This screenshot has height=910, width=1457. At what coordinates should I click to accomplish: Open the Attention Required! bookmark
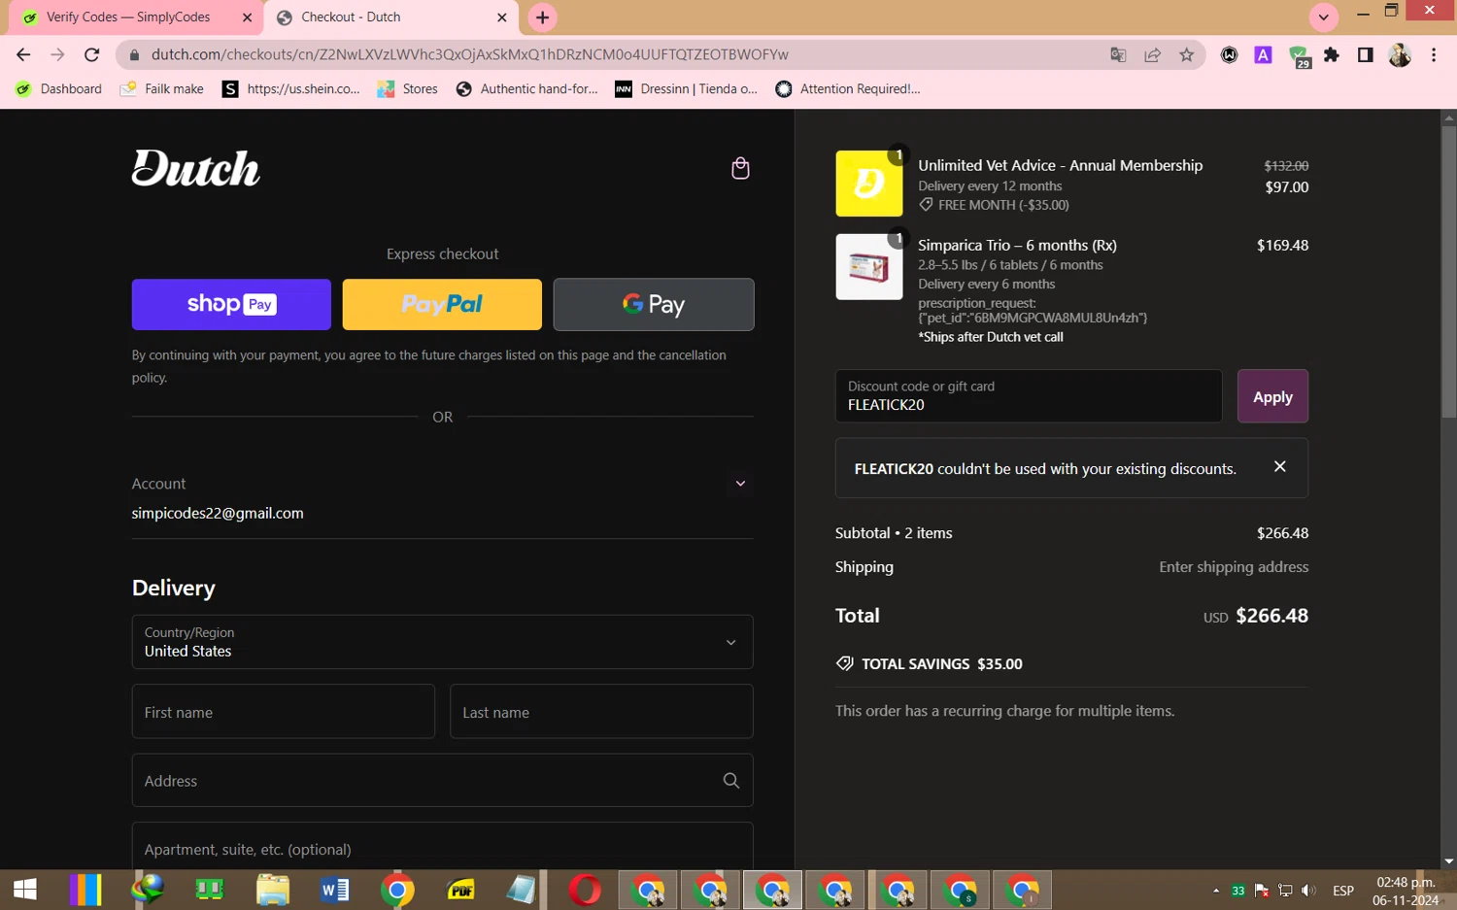click(x=848, y=88)
